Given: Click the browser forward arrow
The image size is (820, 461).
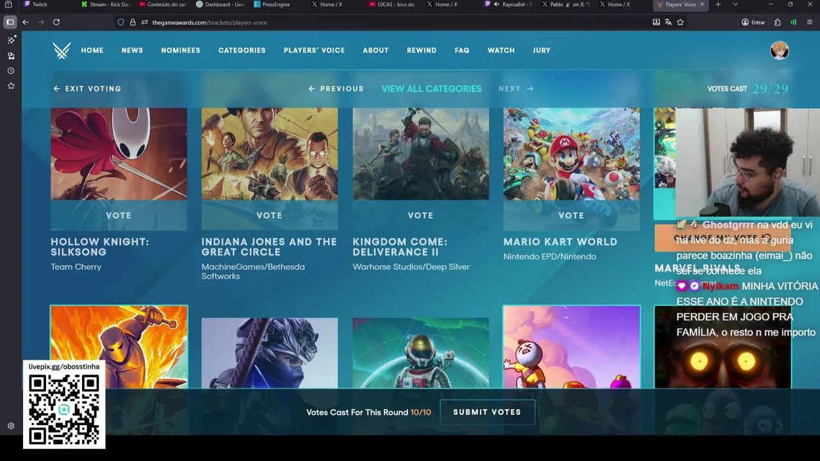Looking at the screenshot, I should click(x=41, y=22).
